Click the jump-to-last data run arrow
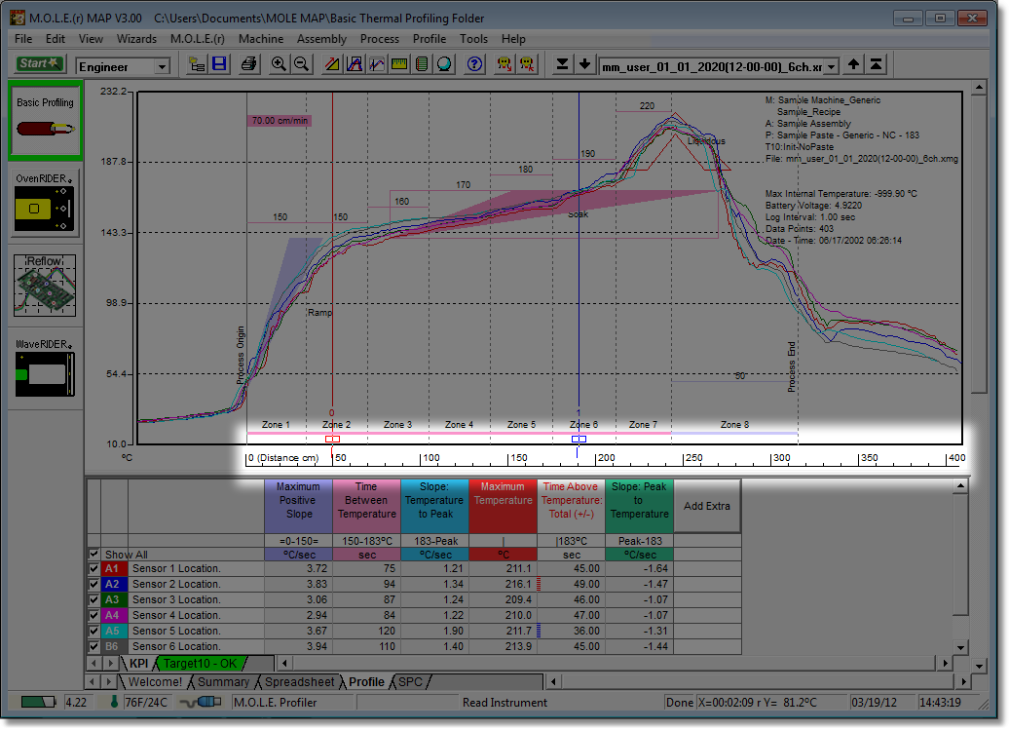This screenshot has width=1009, height=730. (x=562, y=64)
